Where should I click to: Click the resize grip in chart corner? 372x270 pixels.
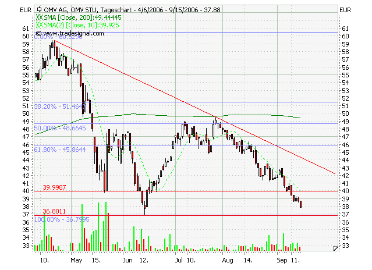coord(334,248)
